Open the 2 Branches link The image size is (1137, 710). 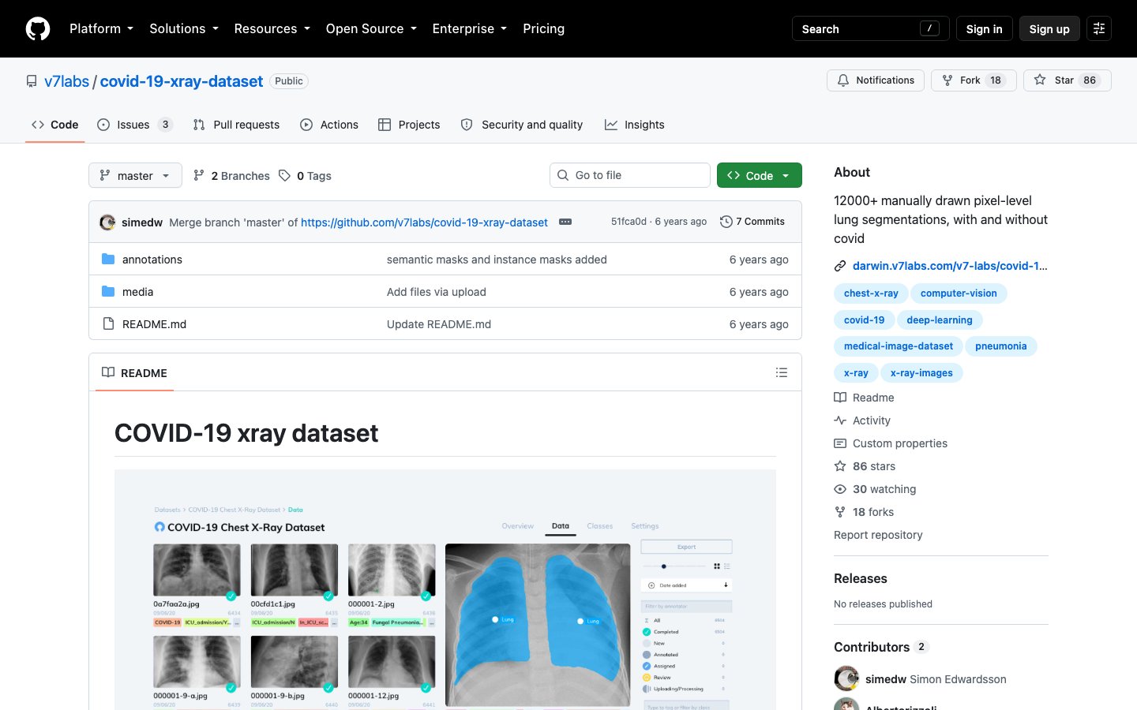[232, 175]
